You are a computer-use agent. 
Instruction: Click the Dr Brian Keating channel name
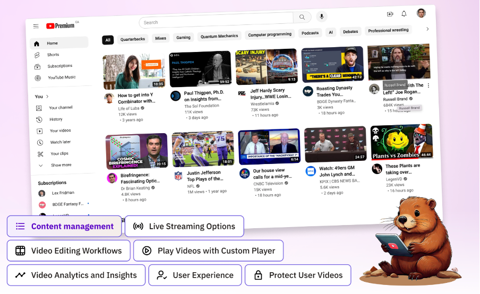pyautogui.click(x=135, y=188)
